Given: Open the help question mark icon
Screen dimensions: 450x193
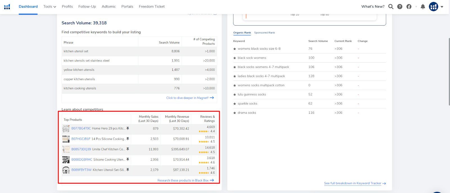Looking at the screenshot, I should (x=400, y=6).
